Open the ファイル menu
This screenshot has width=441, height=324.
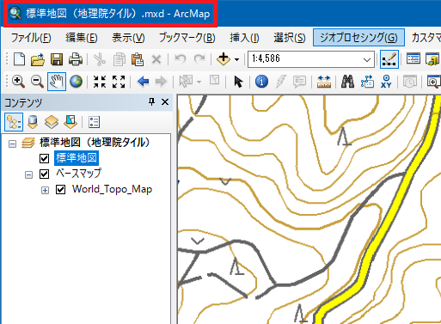click(x=31, y=38)
